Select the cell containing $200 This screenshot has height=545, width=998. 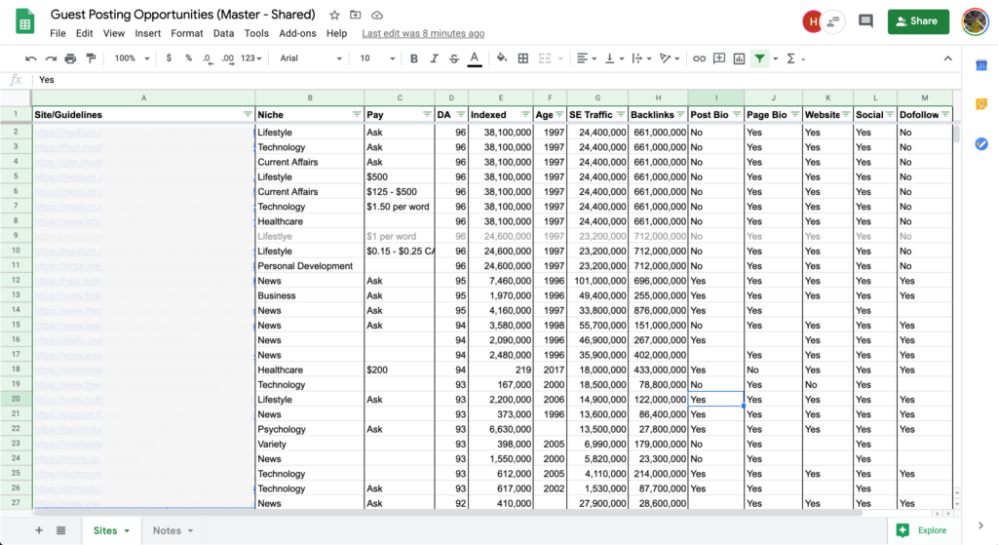[x=399, y=370]
